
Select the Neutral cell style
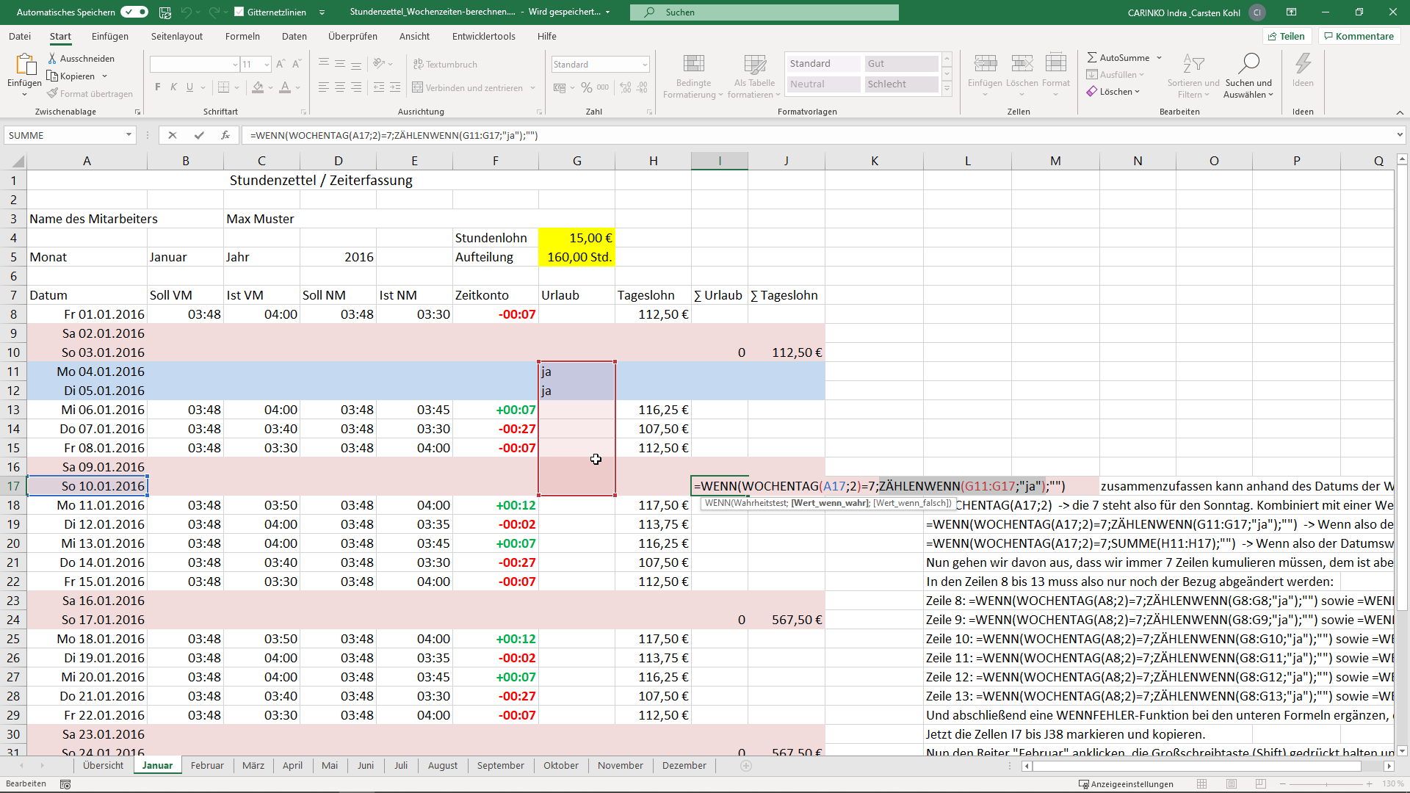823,84
